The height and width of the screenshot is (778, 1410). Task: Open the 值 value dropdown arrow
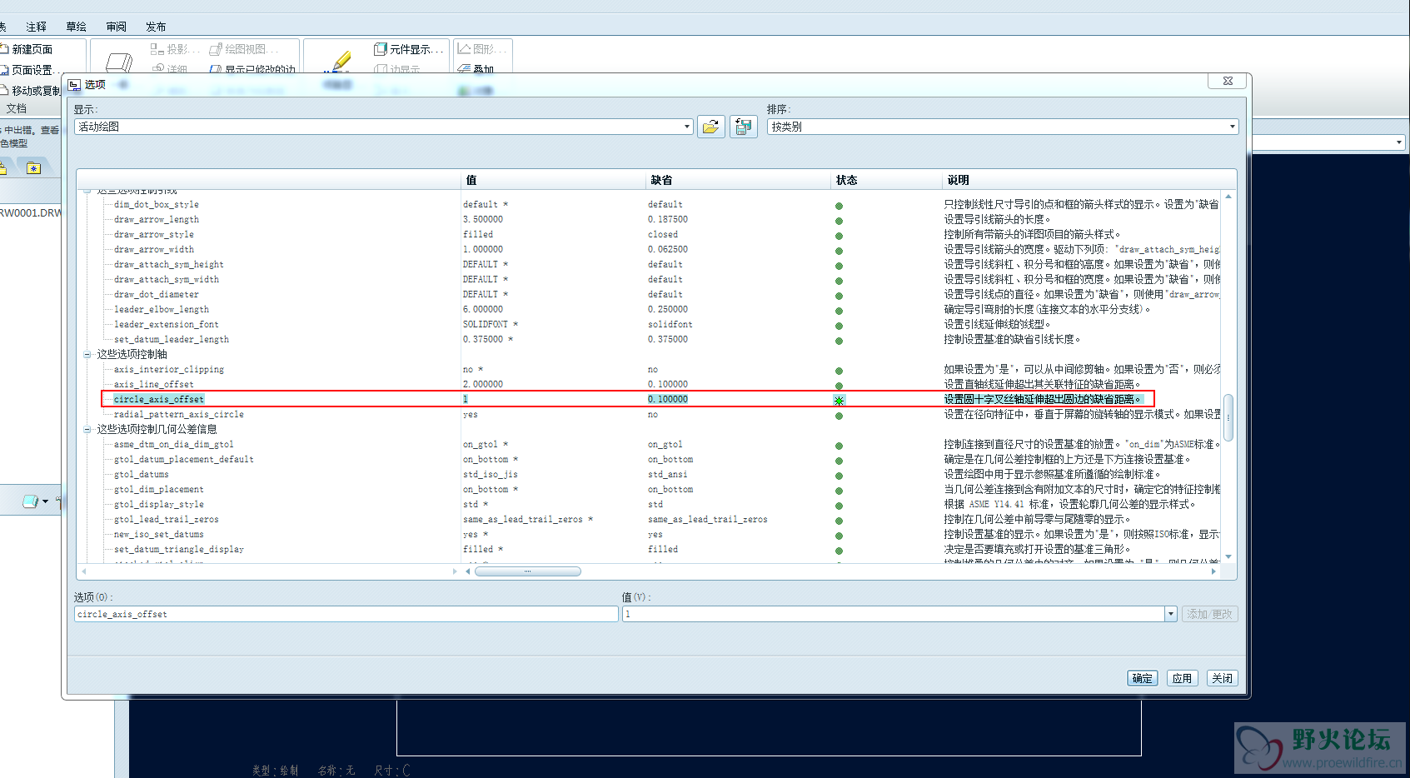(1170, 614)
